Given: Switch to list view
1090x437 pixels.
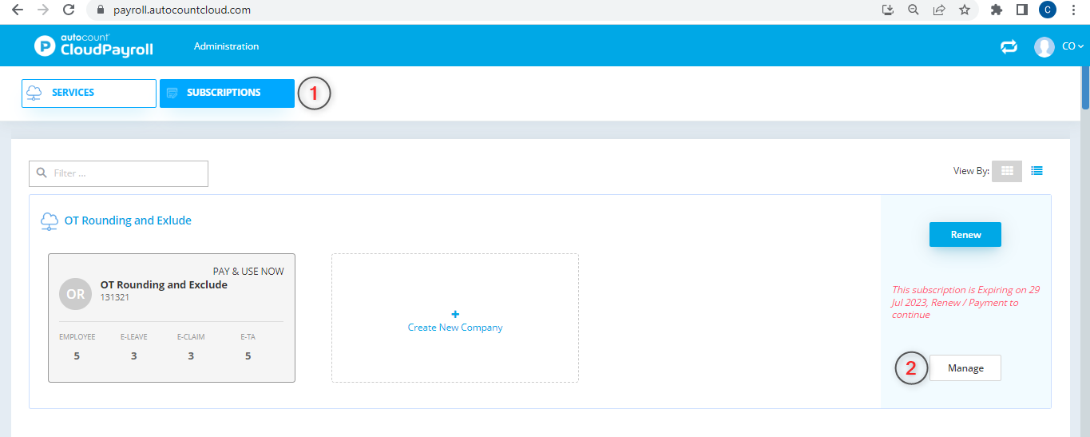Looking at the screenshot, I should [x=1036, y=170].
